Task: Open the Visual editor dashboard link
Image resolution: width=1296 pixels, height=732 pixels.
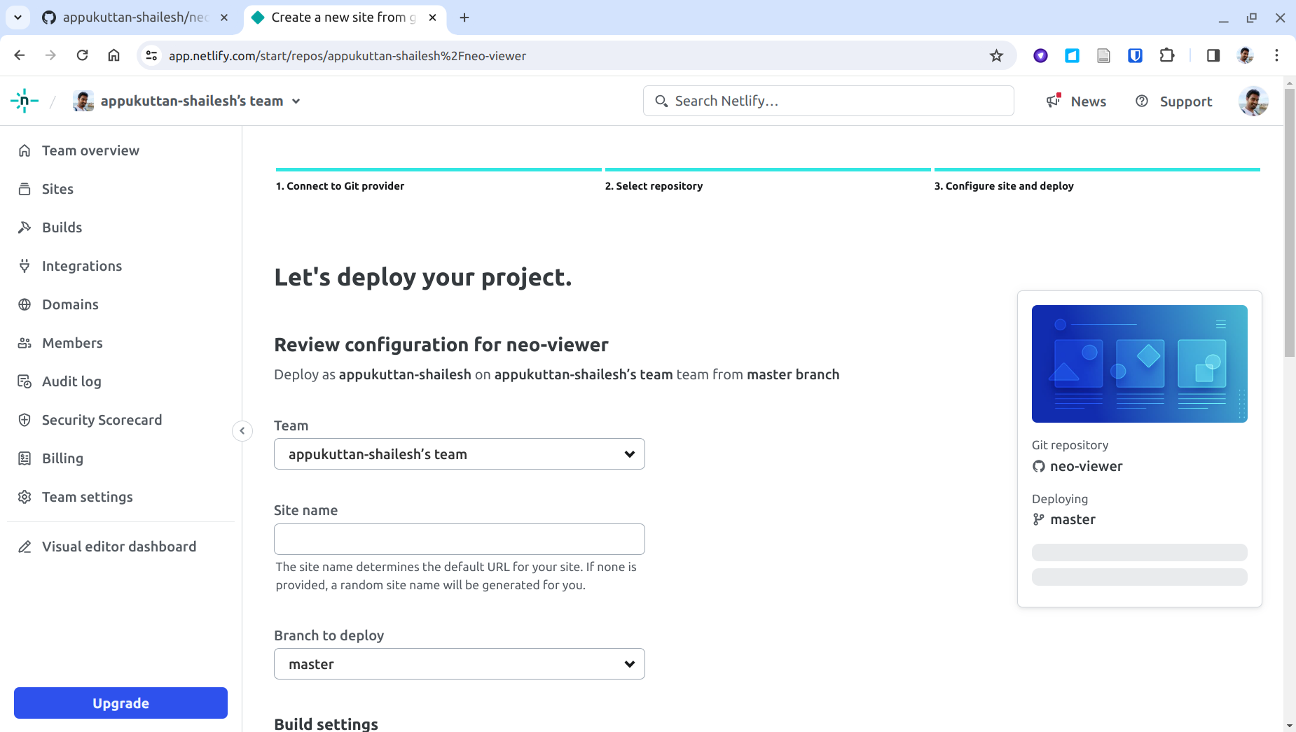Action: [x=118, y=546]
